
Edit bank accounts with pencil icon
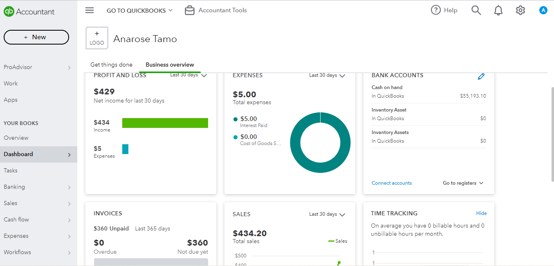point(481,76)
